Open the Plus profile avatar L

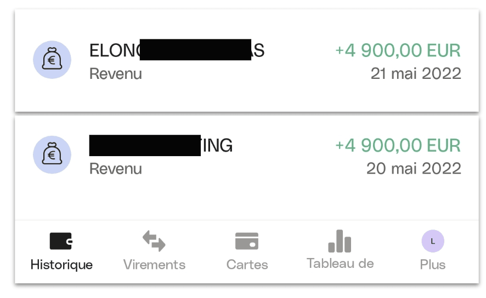[x=433, y=241]
